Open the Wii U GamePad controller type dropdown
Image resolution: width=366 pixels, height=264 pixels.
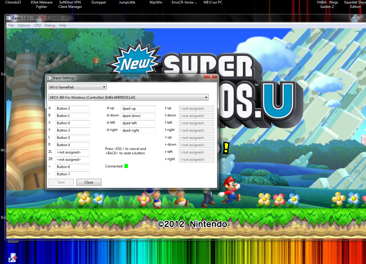pyautogui.click(x=78, y=87)
